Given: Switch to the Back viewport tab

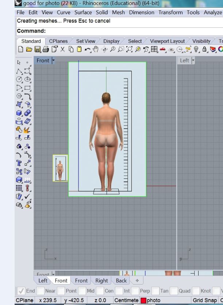Looking at the screenshot, I should [x=121, y=281].
